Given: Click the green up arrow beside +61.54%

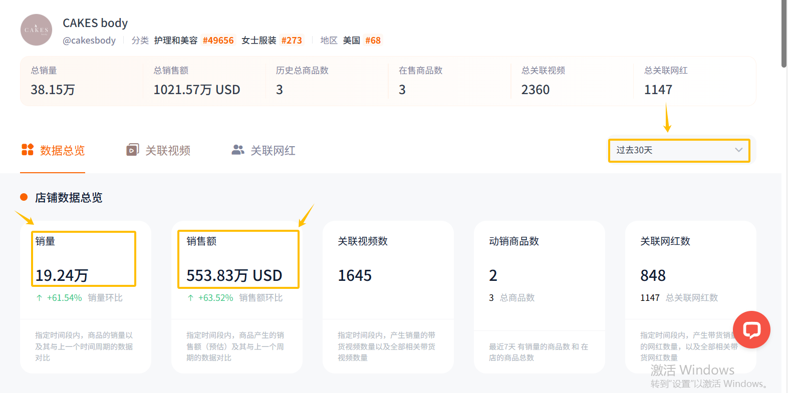Looking at the screenshot, I should coord(39,298).
